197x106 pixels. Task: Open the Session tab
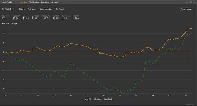pyautogui.click(x=23, y=2)
